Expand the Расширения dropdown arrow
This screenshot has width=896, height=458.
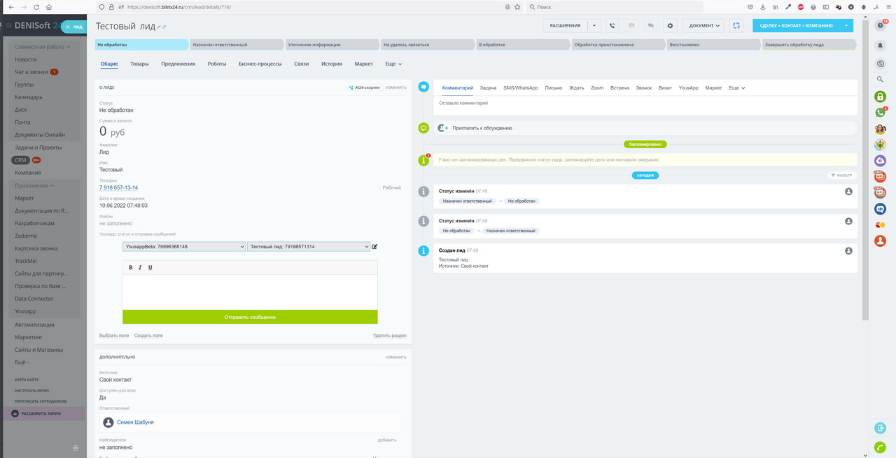click(594, 26)
